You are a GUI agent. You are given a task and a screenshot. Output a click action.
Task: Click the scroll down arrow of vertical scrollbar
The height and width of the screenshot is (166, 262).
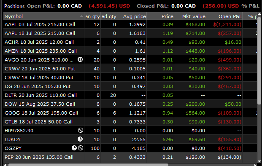[259, 161]
